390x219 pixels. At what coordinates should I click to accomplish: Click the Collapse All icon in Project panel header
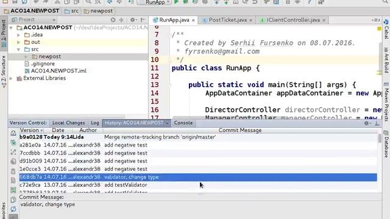(121, 19)
